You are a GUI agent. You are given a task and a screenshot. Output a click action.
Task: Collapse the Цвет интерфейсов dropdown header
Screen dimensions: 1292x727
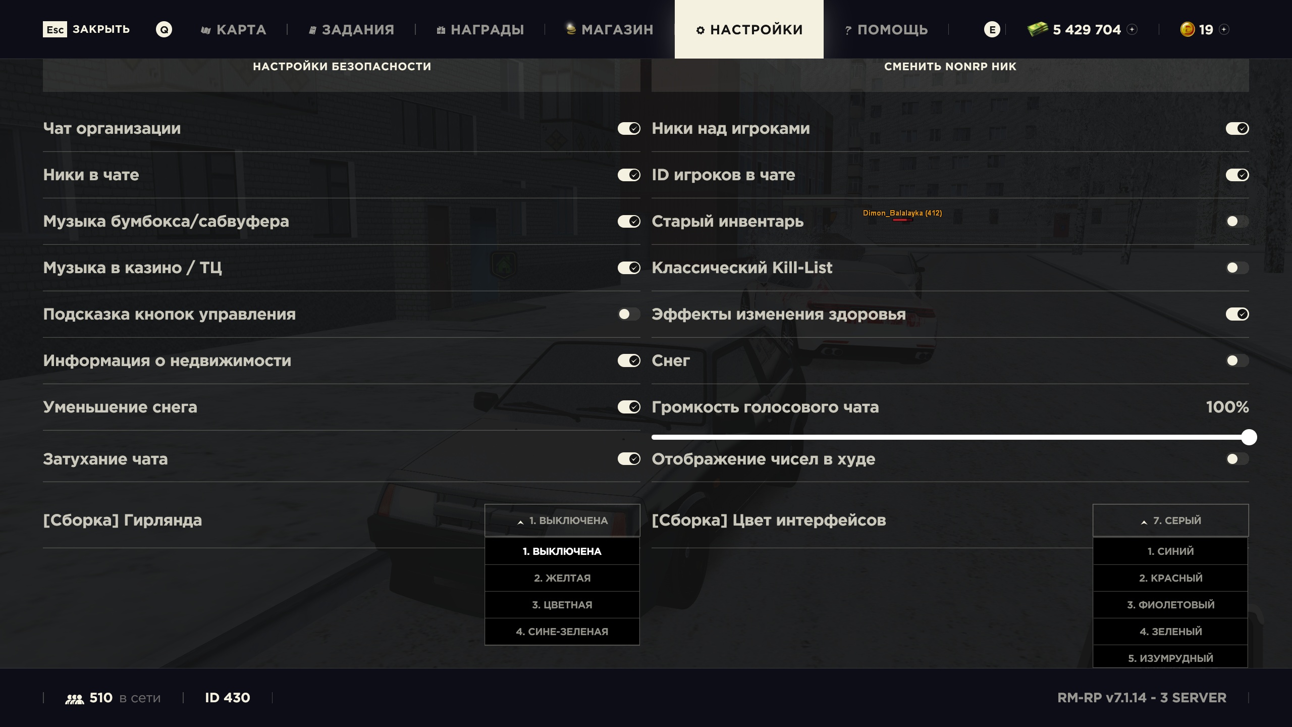coord(1170,521)
